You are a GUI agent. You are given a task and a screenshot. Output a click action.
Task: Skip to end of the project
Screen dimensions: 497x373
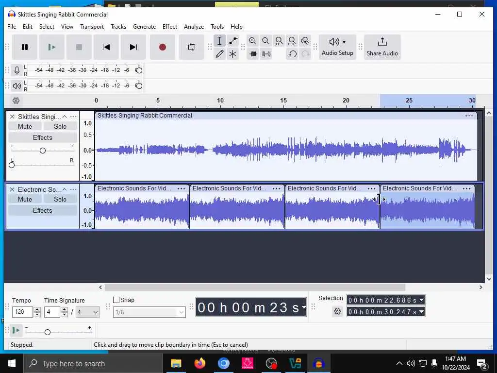click(x=133, y=47)
